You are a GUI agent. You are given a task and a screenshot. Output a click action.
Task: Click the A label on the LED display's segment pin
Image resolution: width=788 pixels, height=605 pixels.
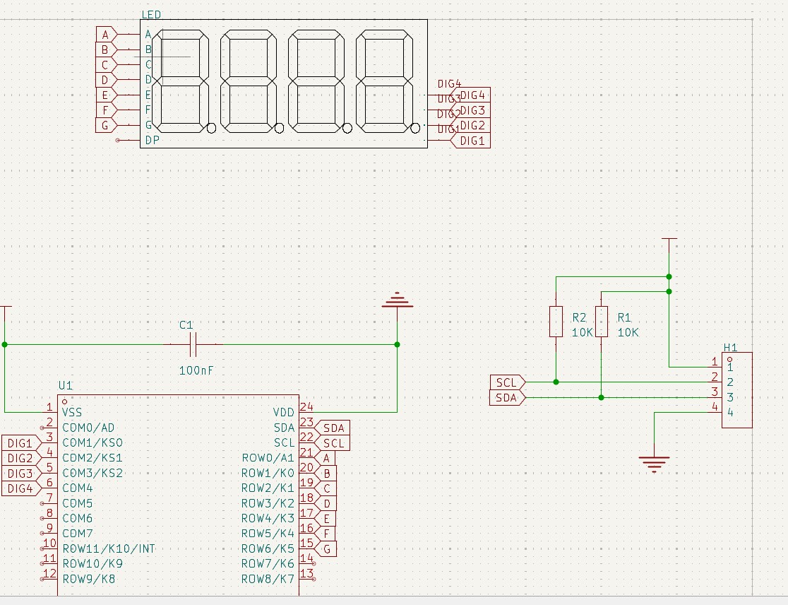pyautogui.click(x=105, y=35)
